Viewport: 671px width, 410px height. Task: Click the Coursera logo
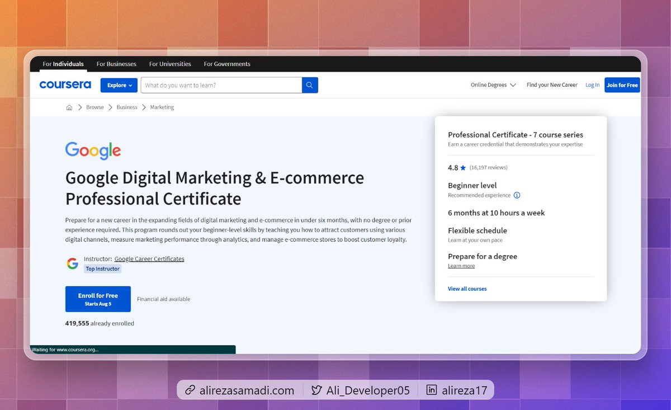pos(65,85)
